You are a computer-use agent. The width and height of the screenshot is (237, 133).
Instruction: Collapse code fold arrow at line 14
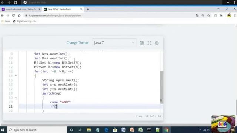click(x=16, y=76)
